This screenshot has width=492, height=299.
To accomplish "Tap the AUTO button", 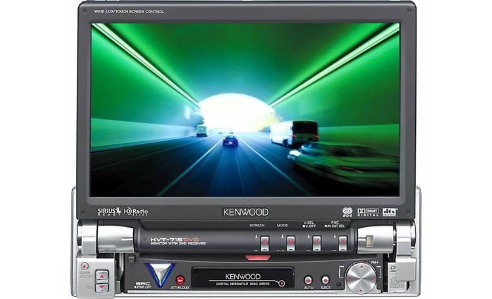I will point(308,279).
